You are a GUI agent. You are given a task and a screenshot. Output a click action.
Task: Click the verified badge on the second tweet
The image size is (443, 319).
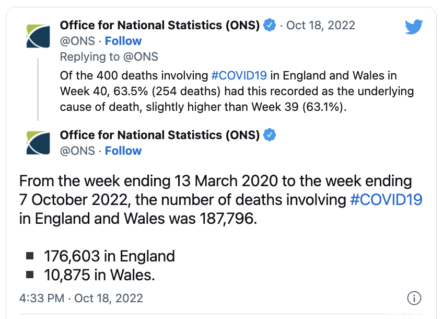(x=270, y=135)
